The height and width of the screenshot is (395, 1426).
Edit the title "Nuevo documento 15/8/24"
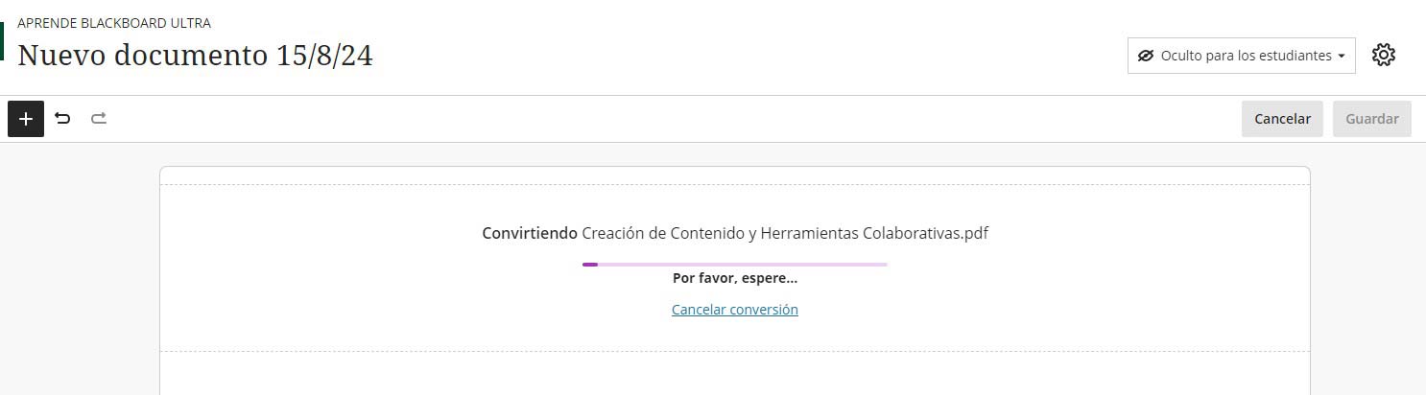(195, 56)
